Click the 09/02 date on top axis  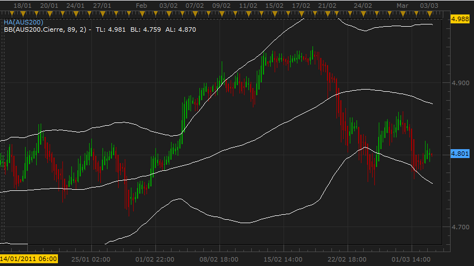[x=221, y=6]
